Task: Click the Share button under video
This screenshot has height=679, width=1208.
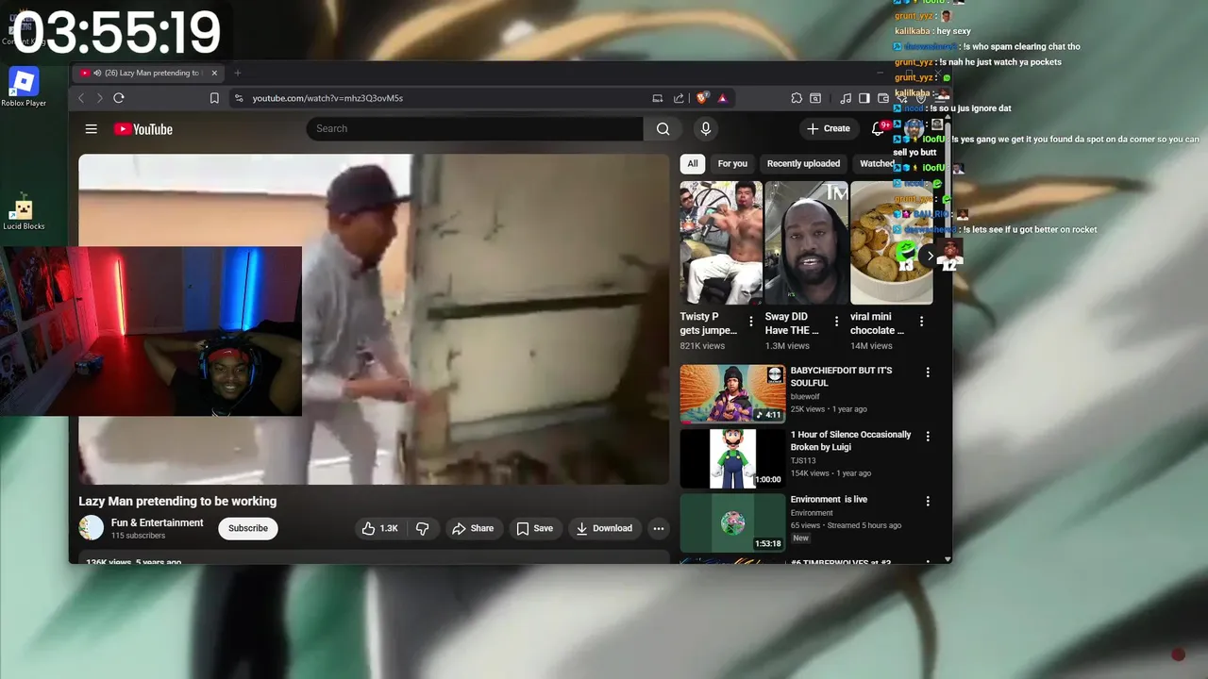Action: tap(473, 528)
